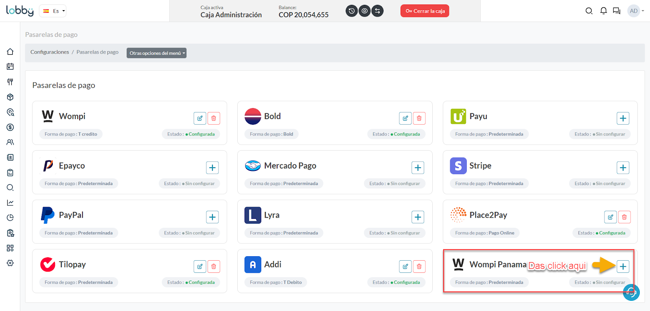This screenshot has height=311, width=650.
Task: Edit the Wompi gateway configuration
Action: coord(200,118)
